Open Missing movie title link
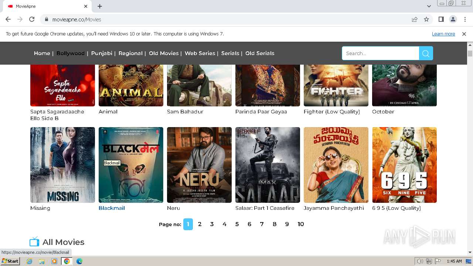Screen dimensions: 473x266 40,208
